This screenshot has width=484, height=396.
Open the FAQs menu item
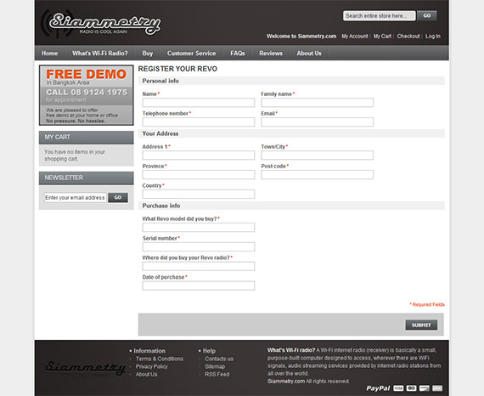click(238, 54)
